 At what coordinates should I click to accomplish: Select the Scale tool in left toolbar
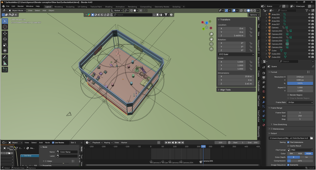[5, 45]
